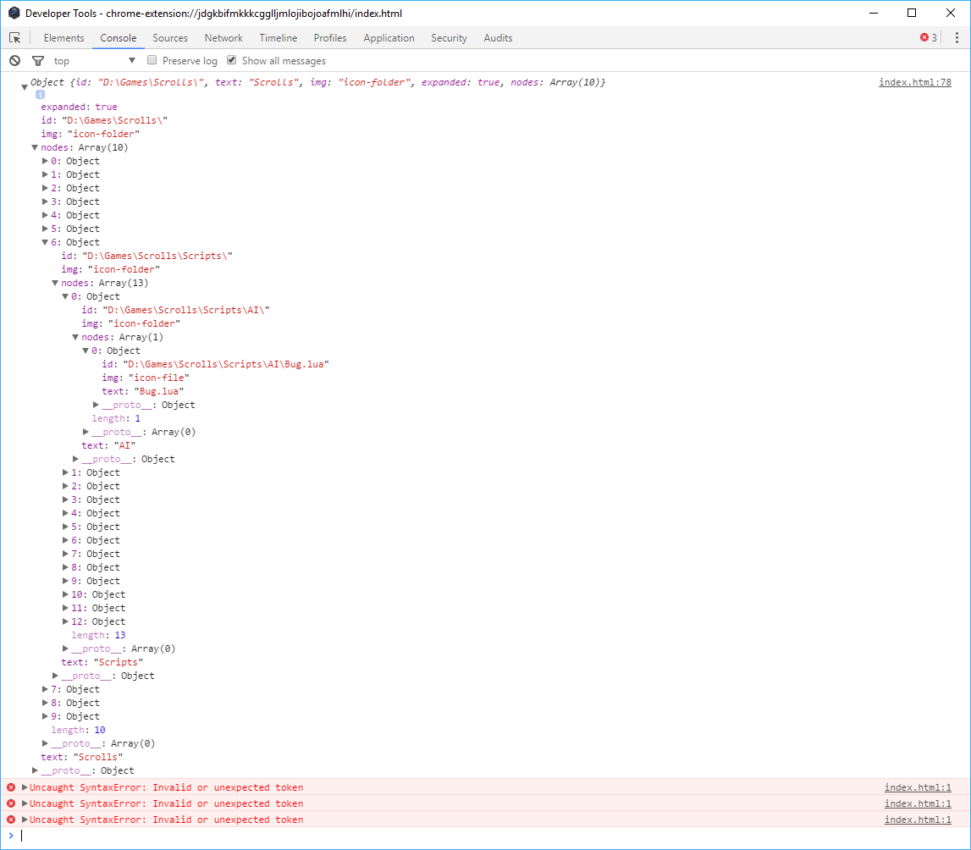Open index.html:1 link of last error
Screen dimensions: 971x850
coord(918,820)
